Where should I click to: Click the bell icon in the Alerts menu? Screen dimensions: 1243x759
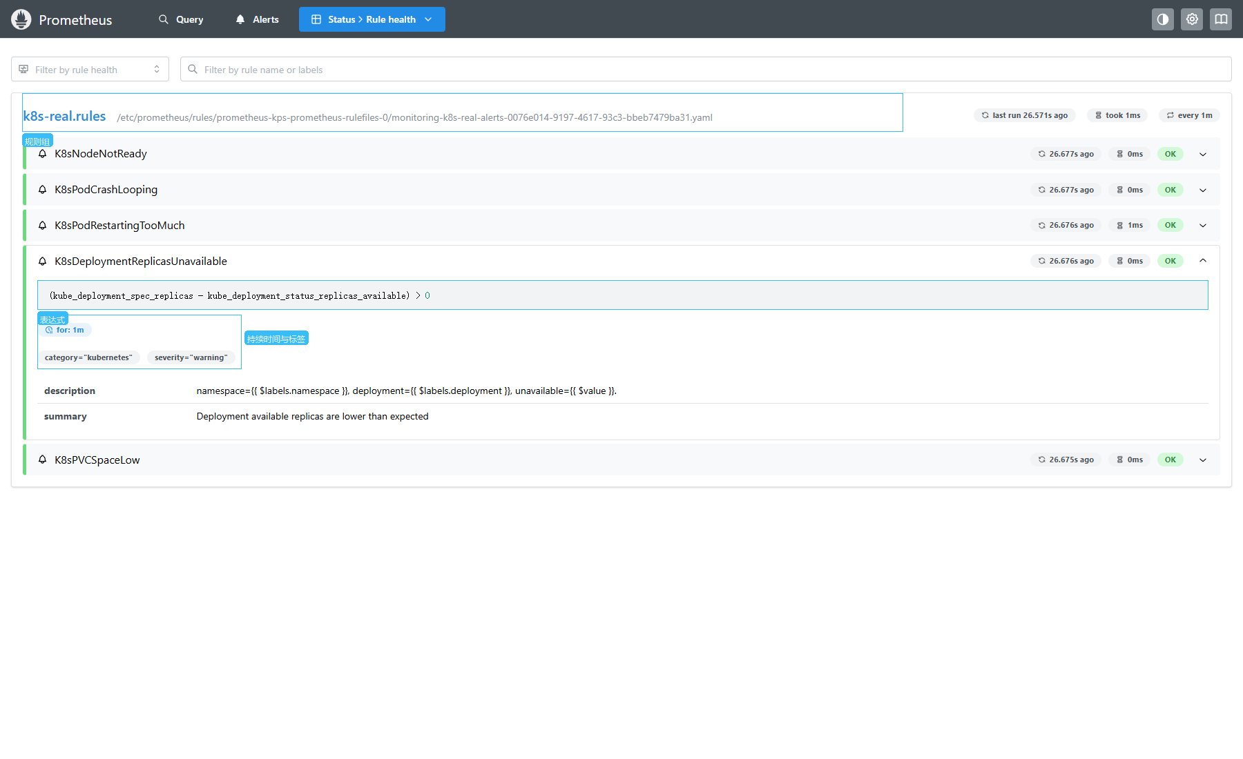(x=240, y=19)
